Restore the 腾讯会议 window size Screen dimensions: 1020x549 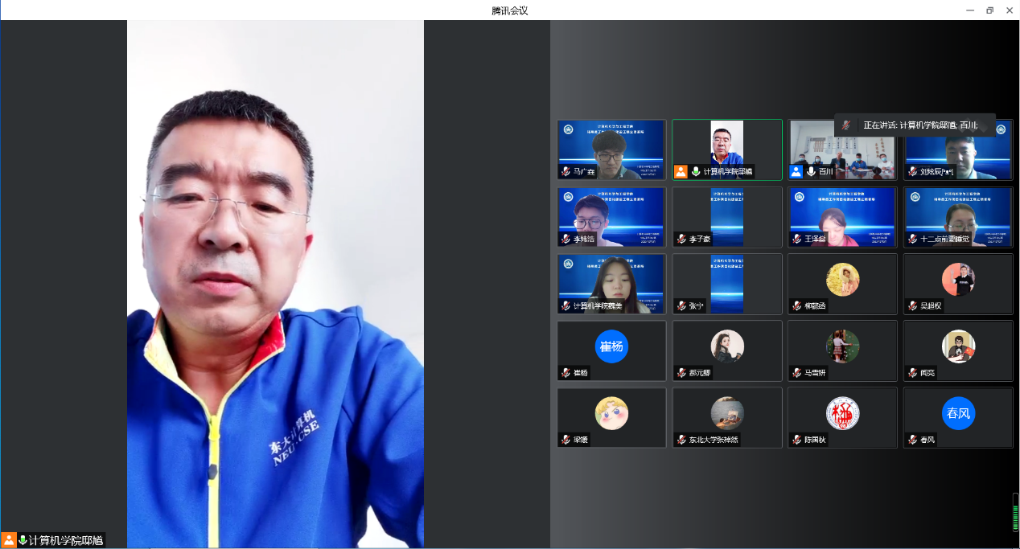[x=989, y=10]
